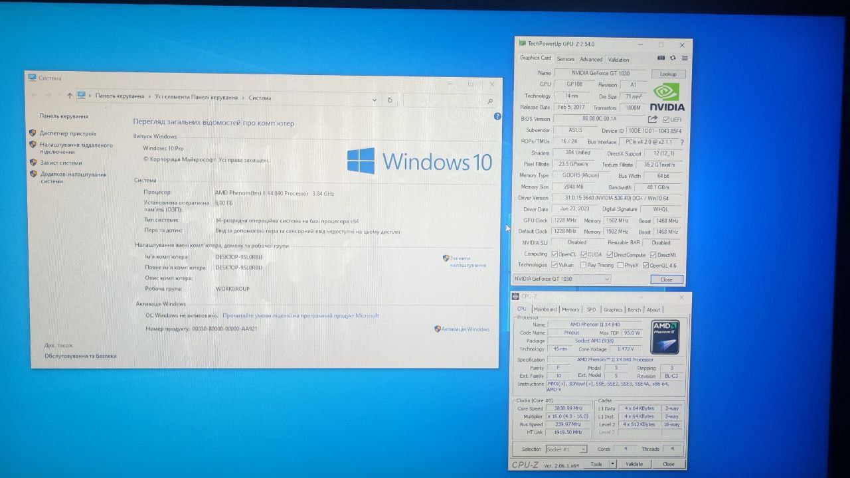Toggle the CUDA checkbox
The image size is (850, 478).
[584, 254]
